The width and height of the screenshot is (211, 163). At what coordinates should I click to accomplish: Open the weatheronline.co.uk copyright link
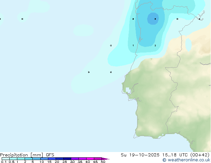186,160
